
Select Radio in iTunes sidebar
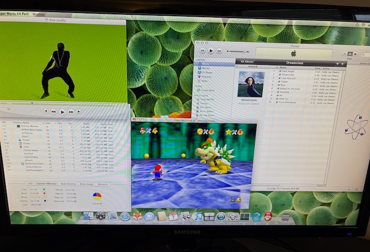click(203, 81)
